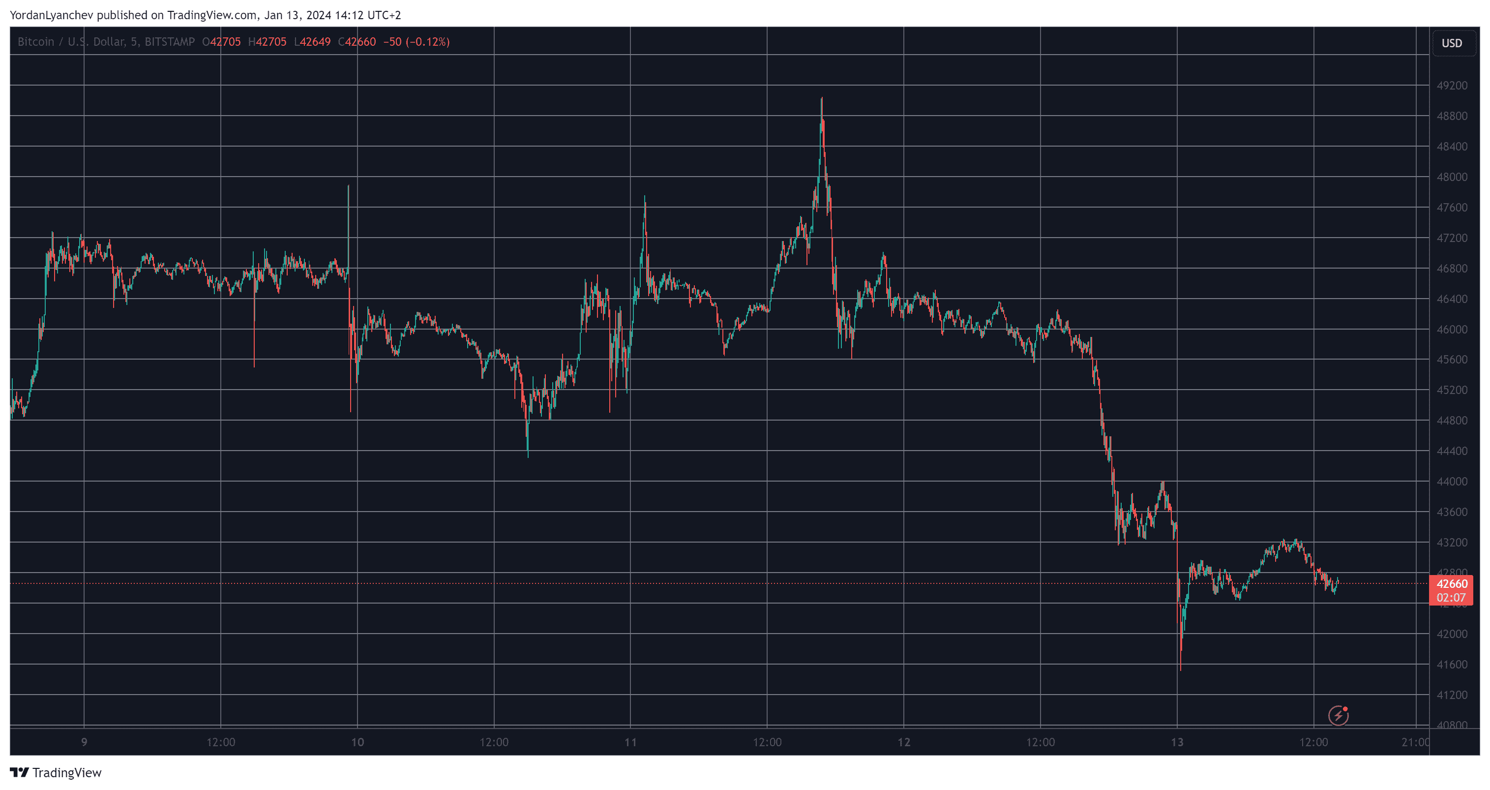Click the 43600 price axis label

click(x=1452, y=512)
